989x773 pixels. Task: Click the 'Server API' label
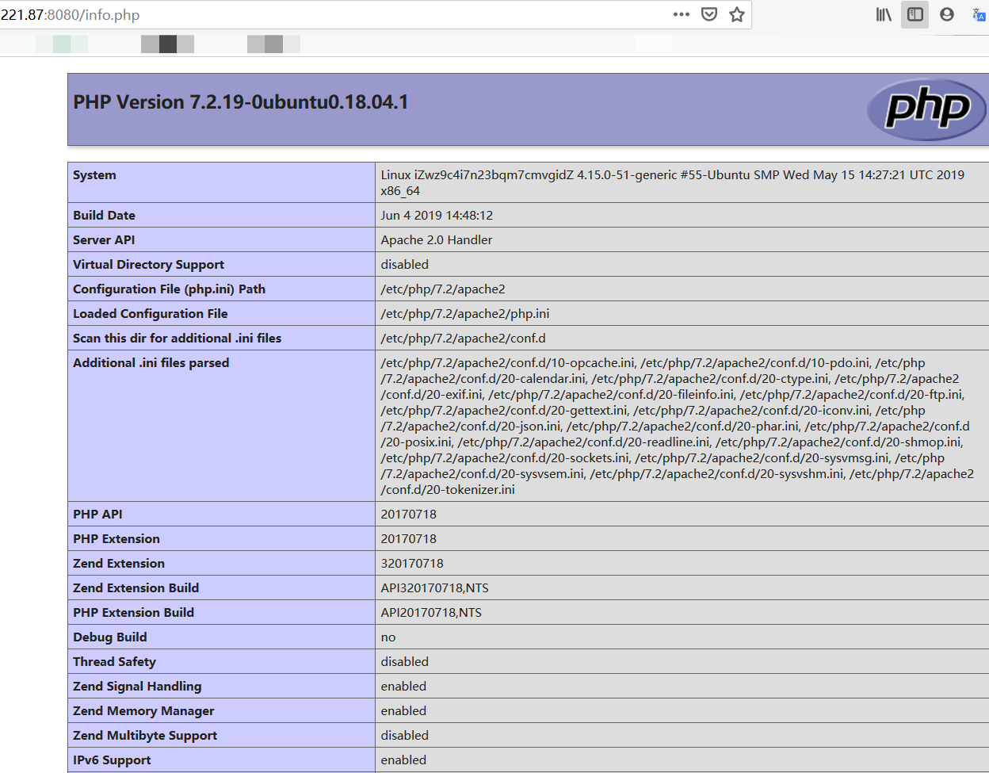pyautogui.click(x=104, y=240)
